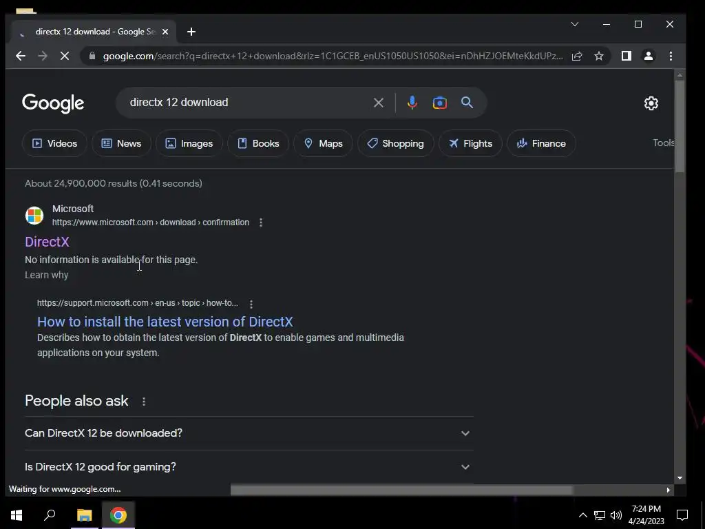Viewport: 705px width, 529px height.
Task: Open options for the Microsoft download result
Action: click(261, 222)
